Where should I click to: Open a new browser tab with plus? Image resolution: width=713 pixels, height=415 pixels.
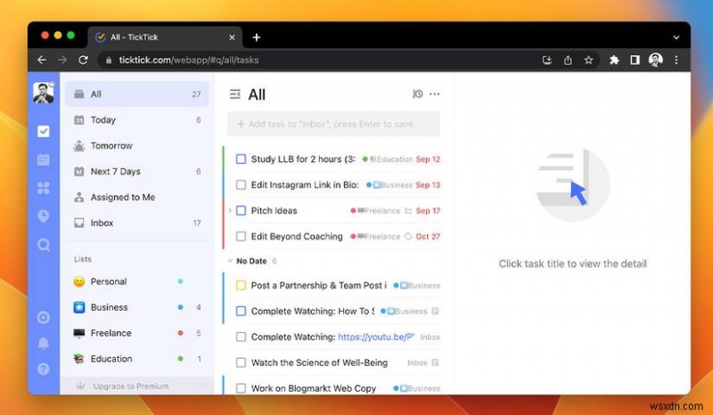(257, 37)
